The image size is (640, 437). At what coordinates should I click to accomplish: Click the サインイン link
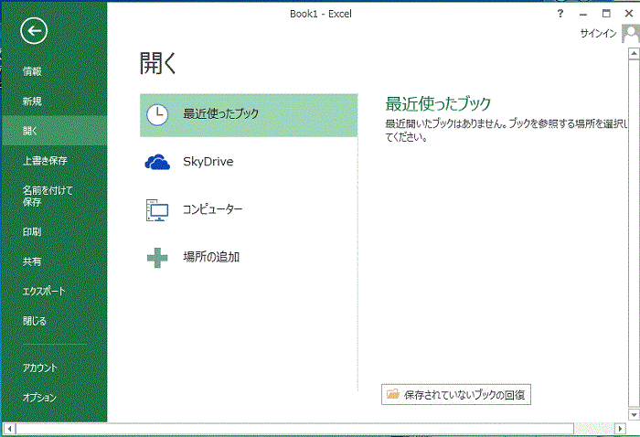tap(598, 34)
